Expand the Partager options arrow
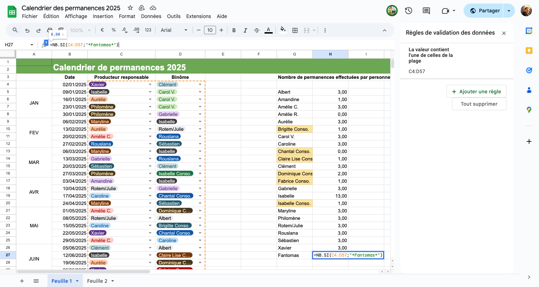The width and height of the screenshot is (539, 287). pyautogui.click(x=509, y=11)
